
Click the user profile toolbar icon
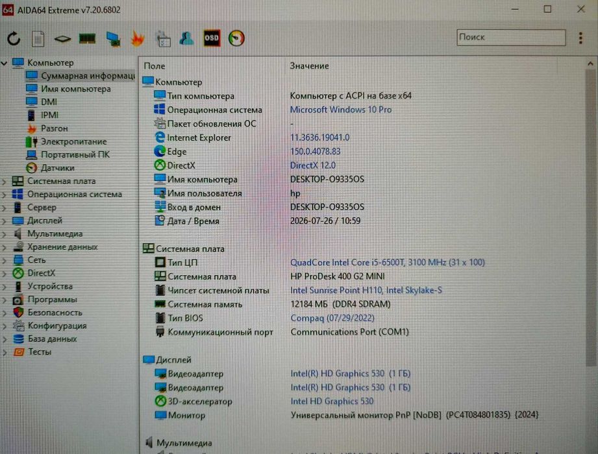coord(187,38)
